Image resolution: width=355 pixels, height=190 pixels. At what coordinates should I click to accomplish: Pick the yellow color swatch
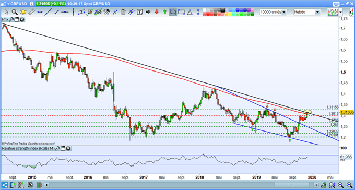[231, 14]
